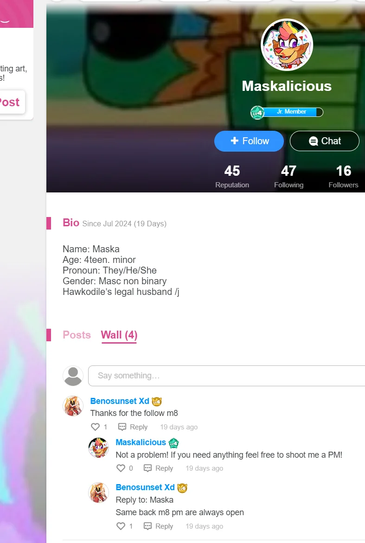Like the "Same back m8" comment
365x543 pixels.
[x=121, y=526]
